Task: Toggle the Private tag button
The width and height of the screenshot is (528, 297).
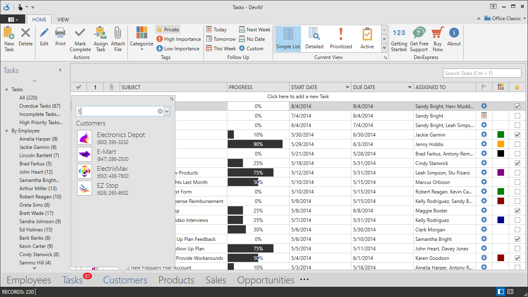Action: (168, 29)
